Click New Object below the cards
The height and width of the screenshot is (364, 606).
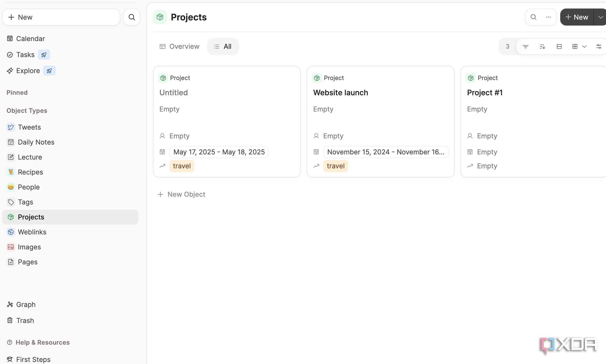pyautogui.click(x=181, y=194)
